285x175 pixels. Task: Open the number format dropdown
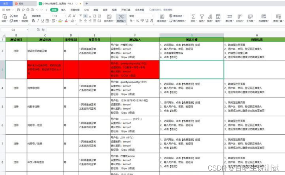pyautogui.click(x=153, y=16)
